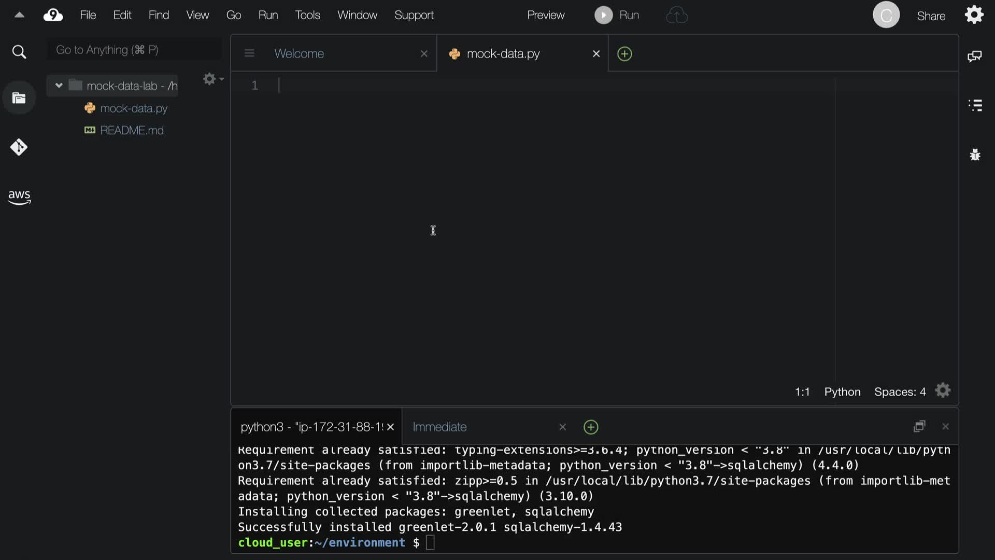Collapse the mock-data-lab folder
This screenshot has width=995, height=560.
click(x=59, y=86)
